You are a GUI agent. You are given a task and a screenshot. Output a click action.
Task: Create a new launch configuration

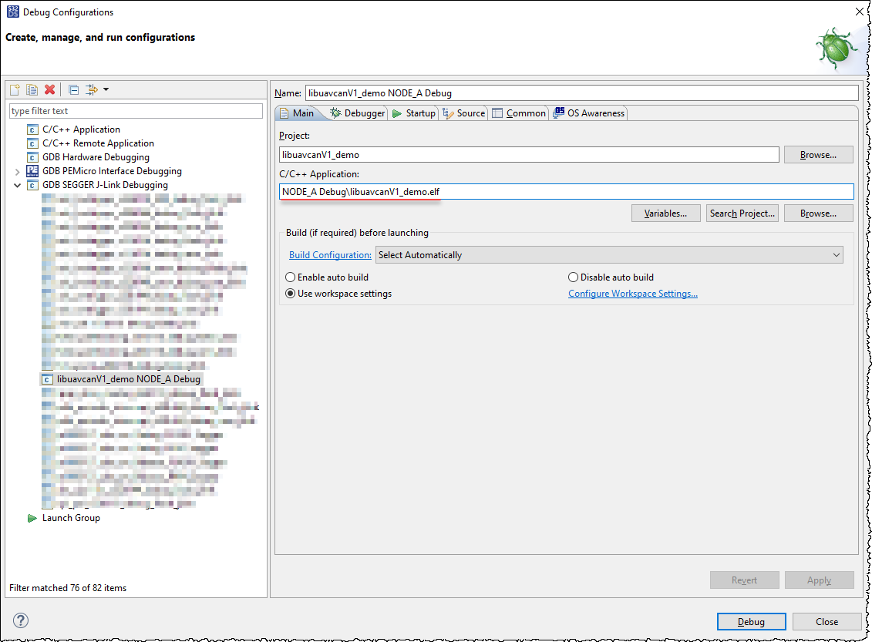click(x=15, y=89)
